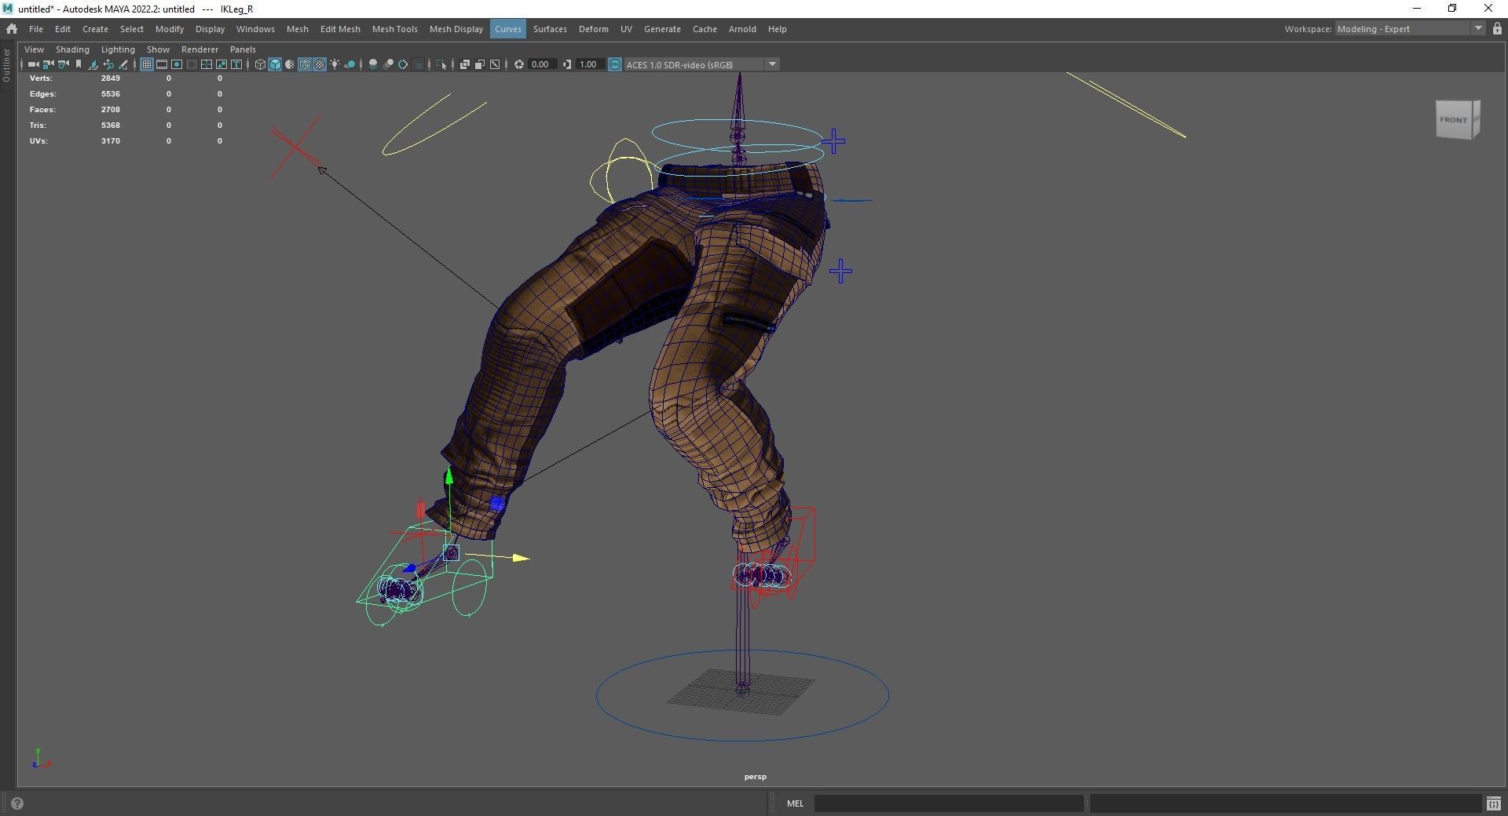Click Multisample Anti-aliasing icon
This screenshot has width=1508, height=816.
(403, 64)
